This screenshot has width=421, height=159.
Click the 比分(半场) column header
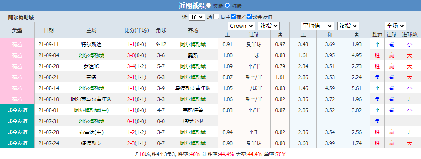coord(137,30)
